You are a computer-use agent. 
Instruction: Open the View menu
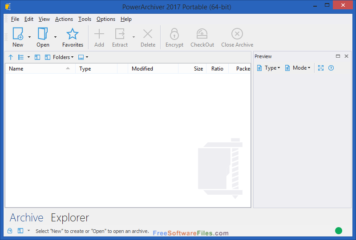pyautogui.click(x=44, y=19)
